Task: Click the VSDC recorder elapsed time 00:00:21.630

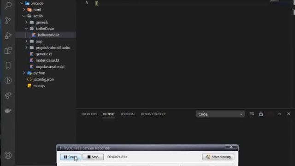Action: pos(117,157)
